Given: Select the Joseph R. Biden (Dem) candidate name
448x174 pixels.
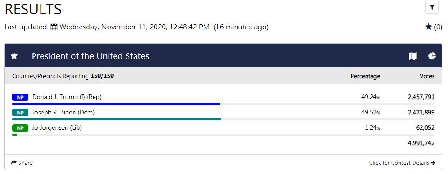Looking at the screenshot, I should [x=63, y=113].
